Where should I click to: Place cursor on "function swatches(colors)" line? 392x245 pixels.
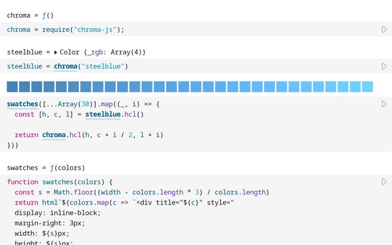point(60,182)
